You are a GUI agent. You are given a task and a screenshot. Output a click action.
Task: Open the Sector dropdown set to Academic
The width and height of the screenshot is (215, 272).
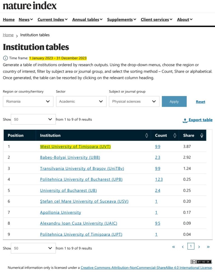81,101
